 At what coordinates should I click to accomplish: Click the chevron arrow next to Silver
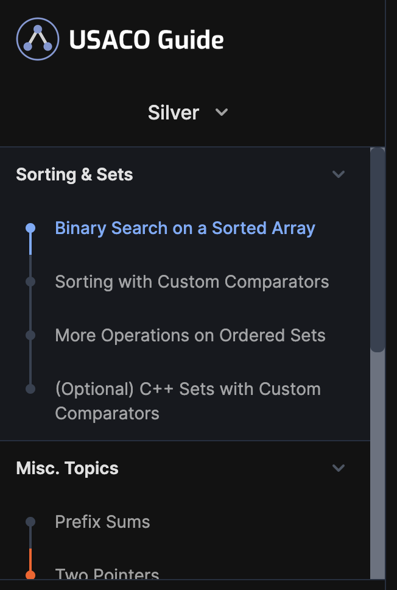click(221, 112)
